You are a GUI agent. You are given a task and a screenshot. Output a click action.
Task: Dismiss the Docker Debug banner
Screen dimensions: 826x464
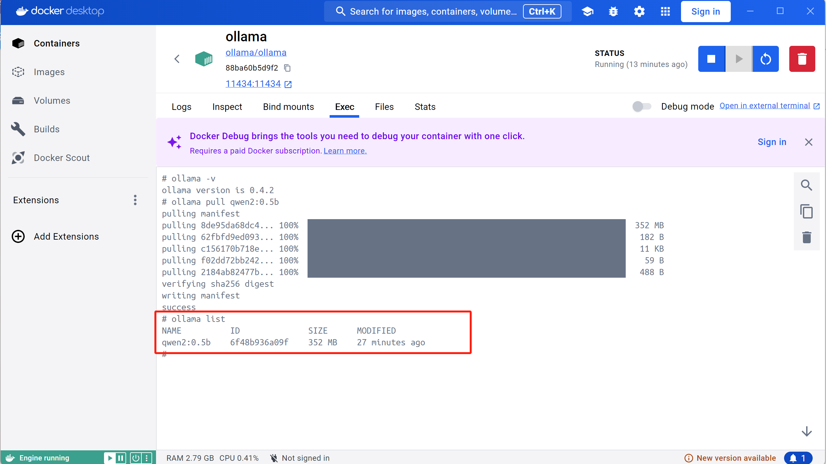808,142
